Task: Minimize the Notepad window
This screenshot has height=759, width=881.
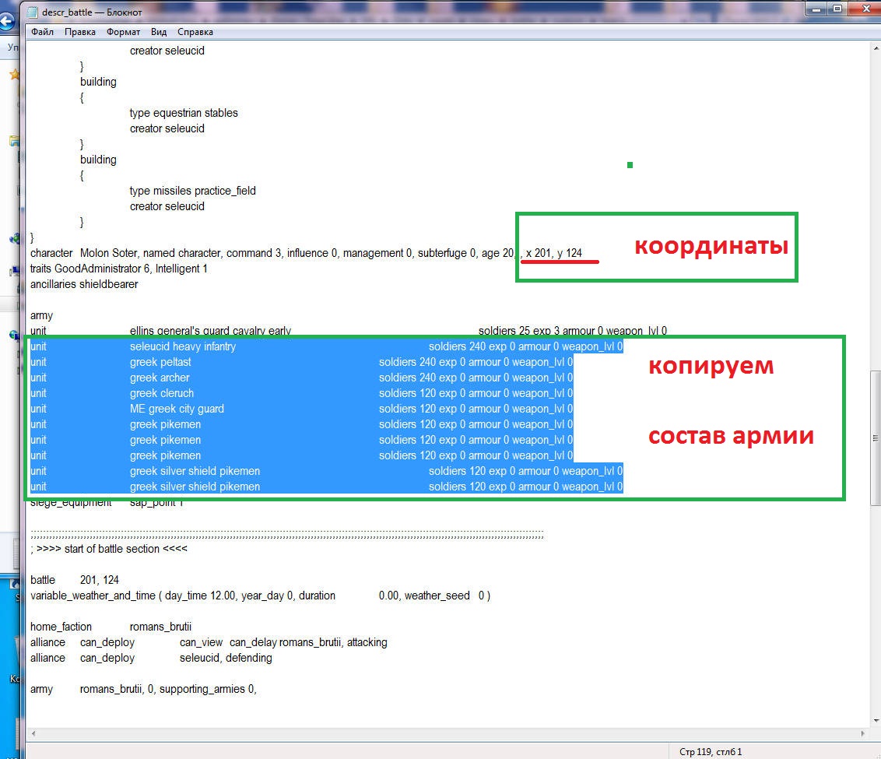Action: pos(816,9)
